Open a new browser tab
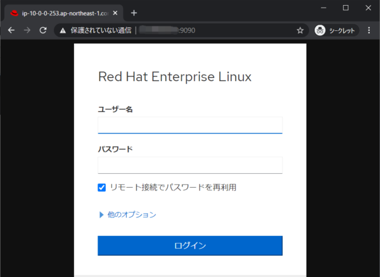The width and height of the screenshot is (380, 277). (134, 13)
